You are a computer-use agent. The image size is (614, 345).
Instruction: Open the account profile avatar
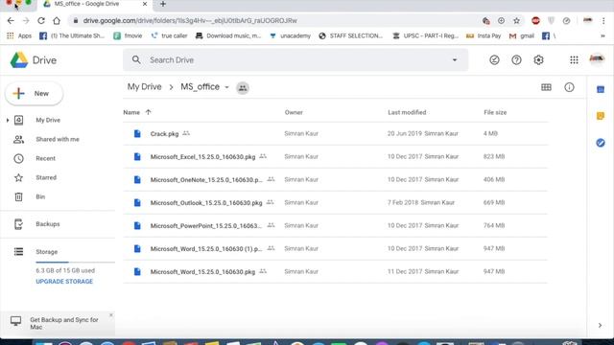pyautogui.click(x=597, y=59)
